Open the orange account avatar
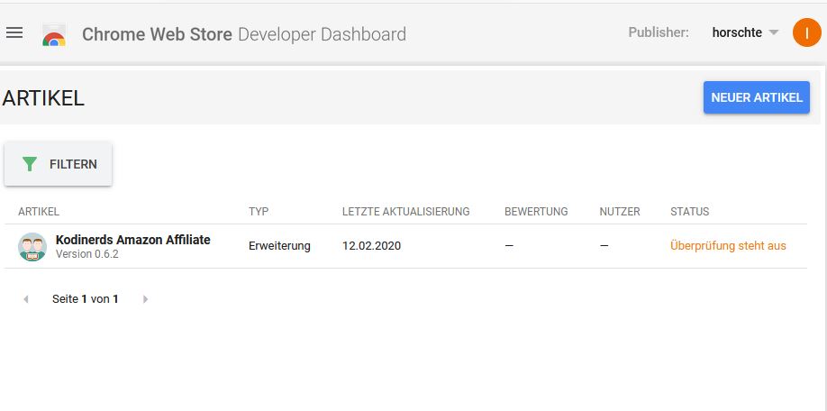The image size is (827, 411). click(806, 32)
